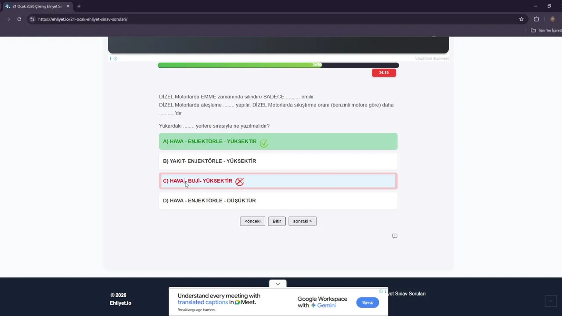This screenshot has width=562, height=316.
Task: Click the Google Workspace with Gemini ad text
Action: click(322, 302)
